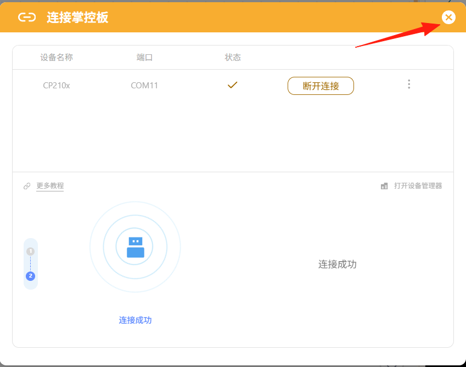Open the 更多教程 link

pos(50,186)
